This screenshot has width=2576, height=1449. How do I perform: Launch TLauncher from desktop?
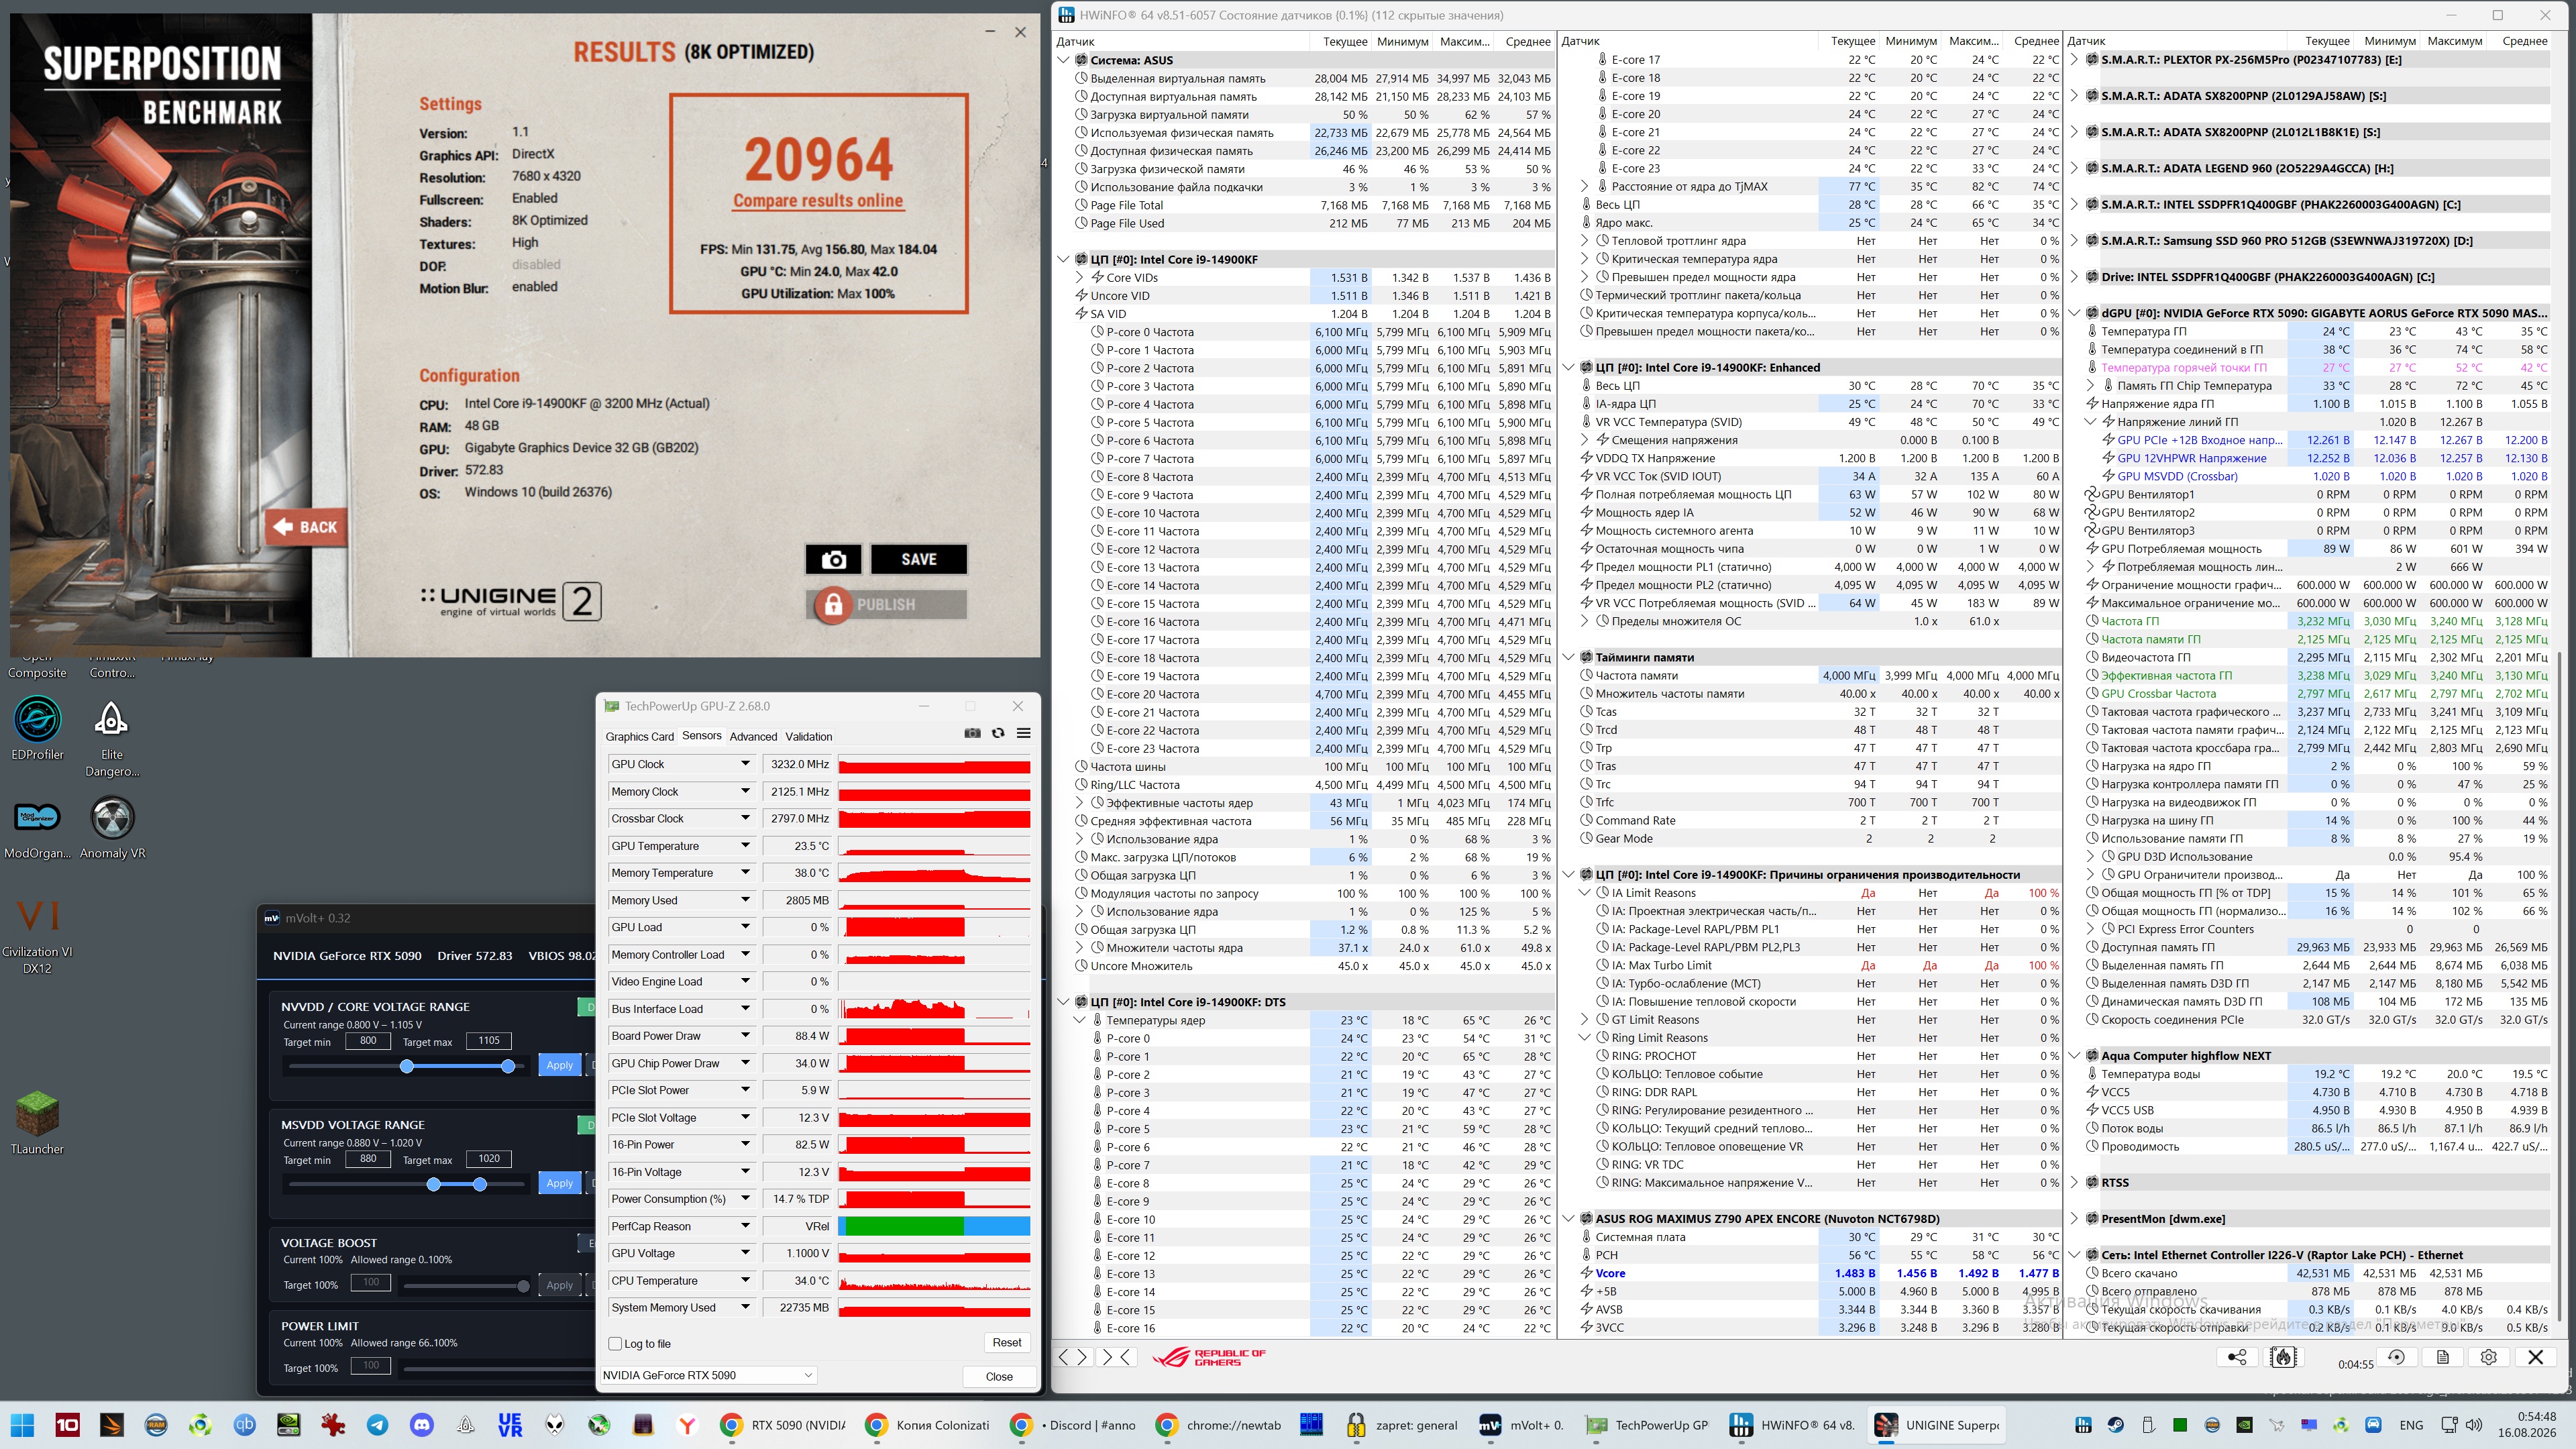(x=37, y=1122)
